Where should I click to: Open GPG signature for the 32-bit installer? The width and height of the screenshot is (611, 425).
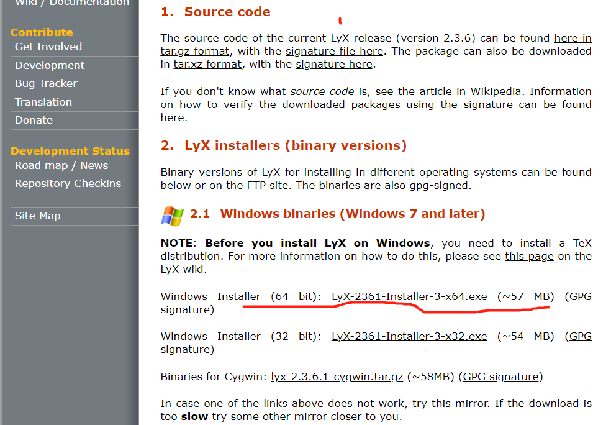tap(581, 336)
